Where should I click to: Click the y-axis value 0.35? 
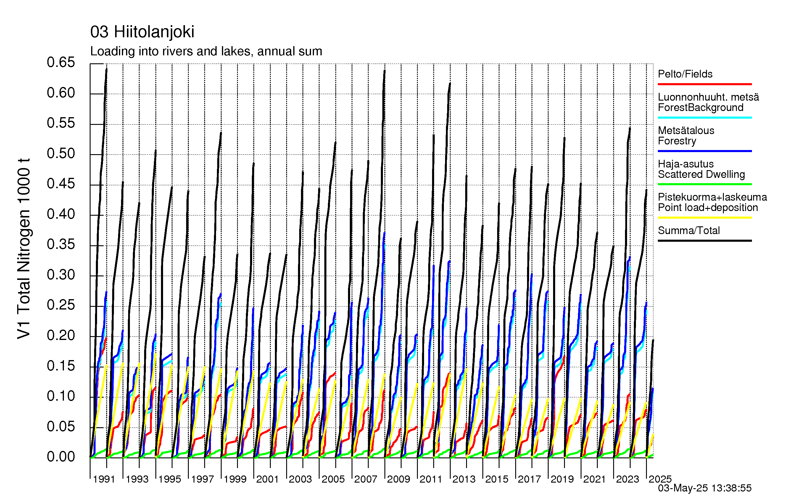(x=61, y=244)
